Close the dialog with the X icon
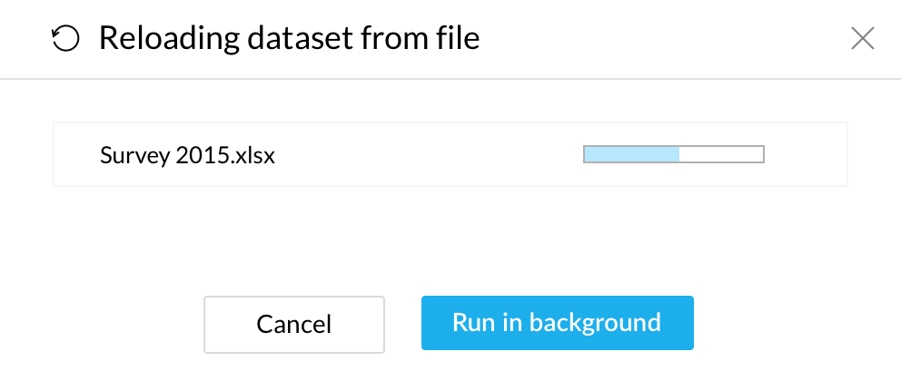Screen dimensions: 901x381 861,38
